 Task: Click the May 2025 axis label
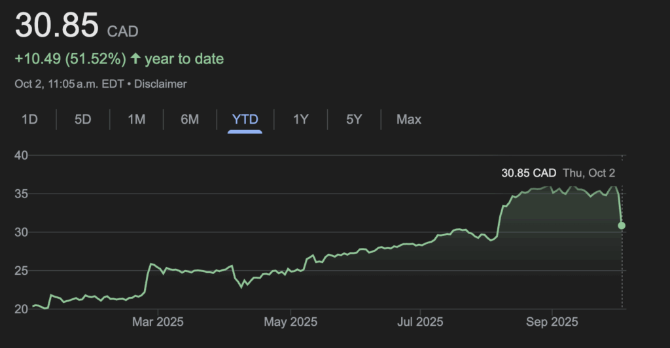pyautogui.click(x=290, y=322)
